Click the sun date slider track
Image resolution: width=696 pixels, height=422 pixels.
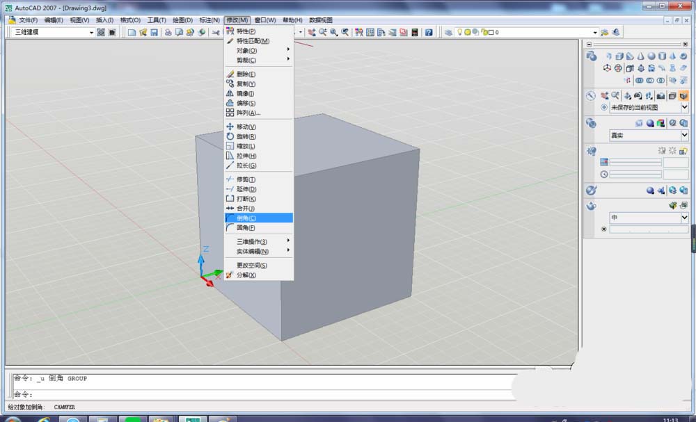tap(635, 163)
